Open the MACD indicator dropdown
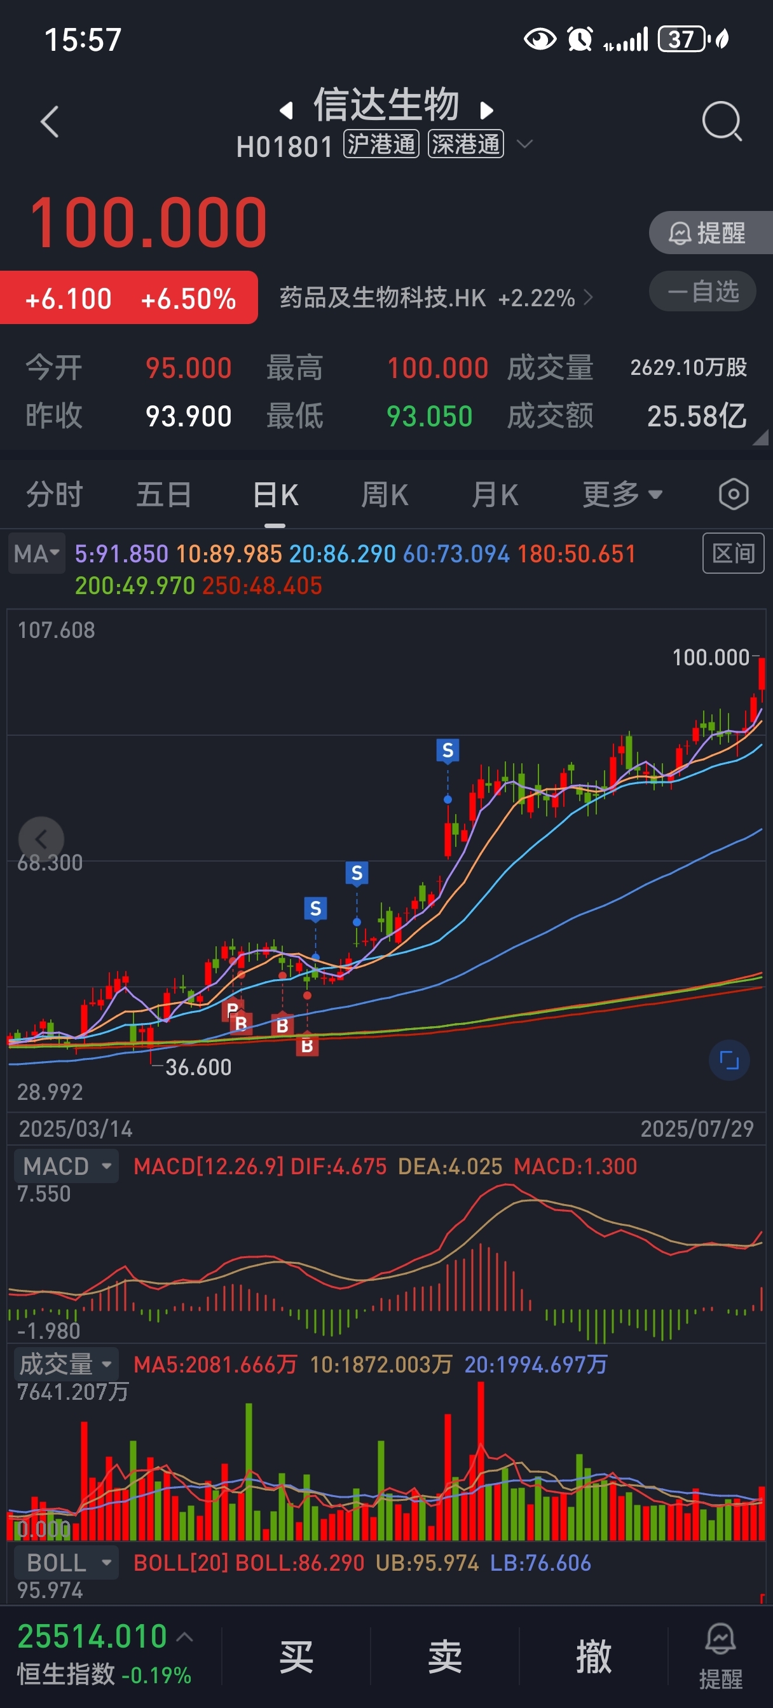This screenshot has width=773, height=1708. [x=66, y=1166]
